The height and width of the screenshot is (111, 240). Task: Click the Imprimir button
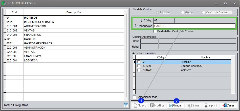pos(211,105)
